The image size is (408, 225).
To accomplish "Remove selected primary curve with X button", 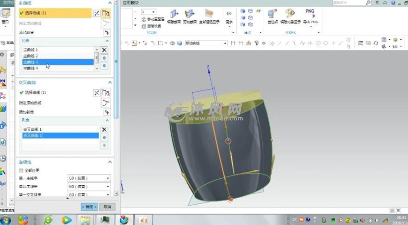I will 104,50.
